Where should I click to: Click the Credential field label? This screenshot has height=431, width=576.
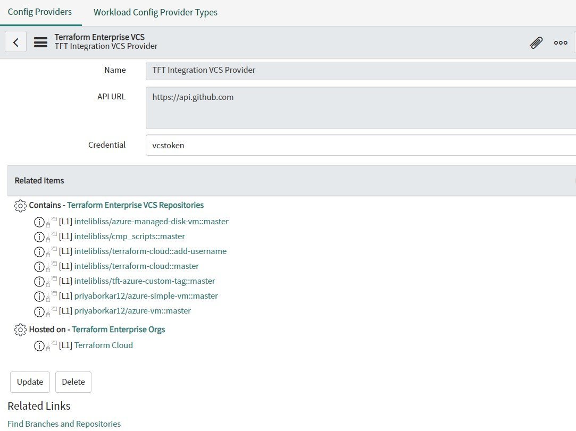(x=107, y=145)
